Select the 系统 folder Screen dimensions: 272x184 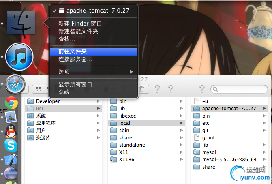click(x=63, y=116)
